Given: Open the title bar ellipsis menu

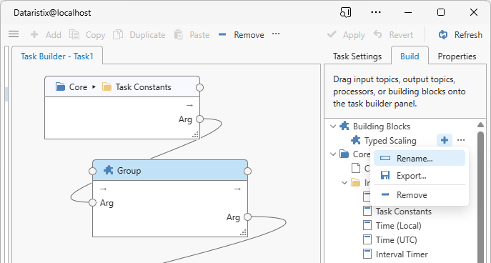Looking at the screenshot, I should click(376, 12).
